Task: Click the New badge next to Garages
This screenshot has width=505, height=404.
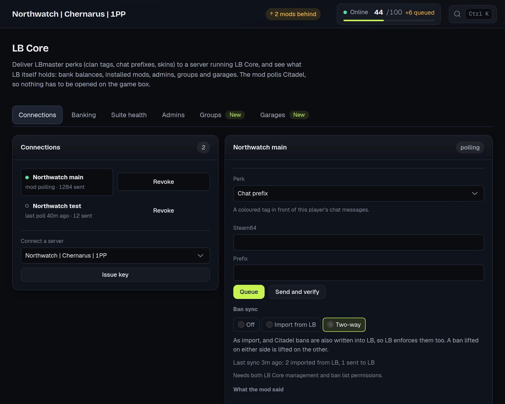Action: pos(299,115)
